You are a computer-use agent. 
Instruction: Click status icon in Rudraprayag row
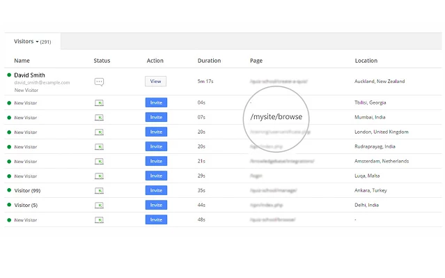pyautogui.click(x=99, y=147)
